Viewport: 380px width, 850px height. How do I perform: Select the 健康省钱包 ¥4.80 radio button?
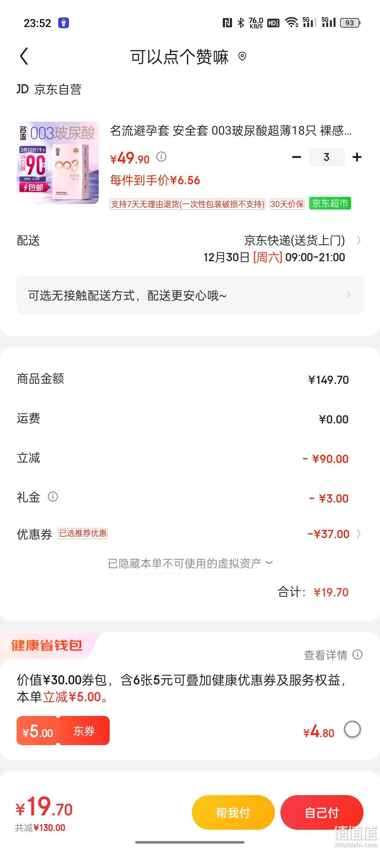pyautogui.click(x=352, y=729)
